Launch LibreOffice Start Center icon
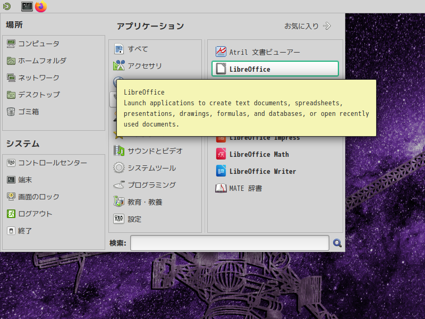Viewport: 425px width, 319px height. (x=220, y=69)
